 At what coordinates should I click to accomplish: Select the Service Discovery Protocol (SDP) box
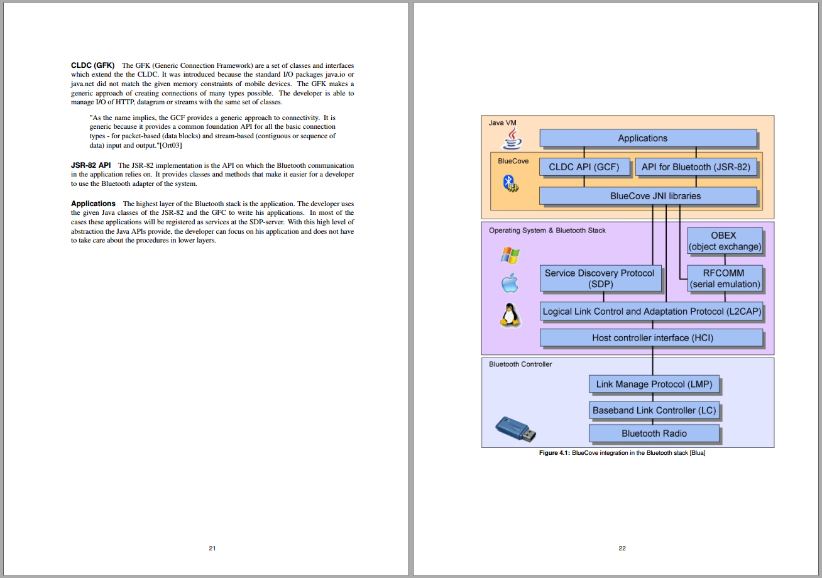(600, 278)
